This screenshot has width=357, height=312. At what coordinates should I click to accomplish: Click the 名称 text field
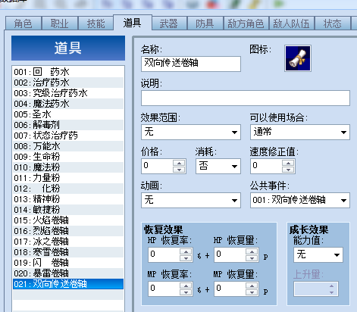(191, 64)
